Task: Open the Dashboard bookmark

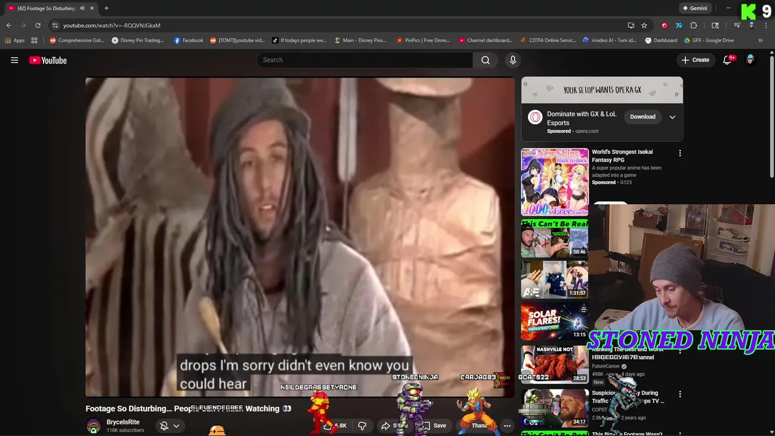Action: coord(661,41)
